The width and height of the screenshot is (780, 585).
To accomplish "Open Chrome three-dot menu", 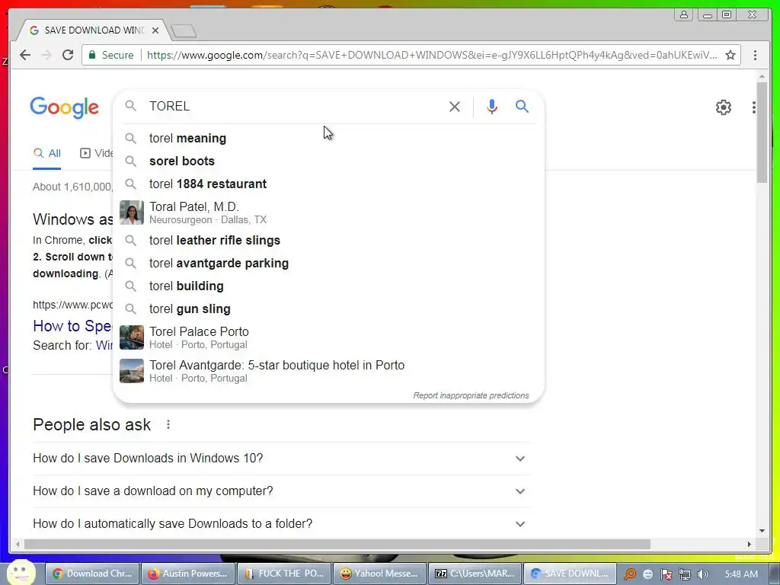I will (x=755, y=55).
